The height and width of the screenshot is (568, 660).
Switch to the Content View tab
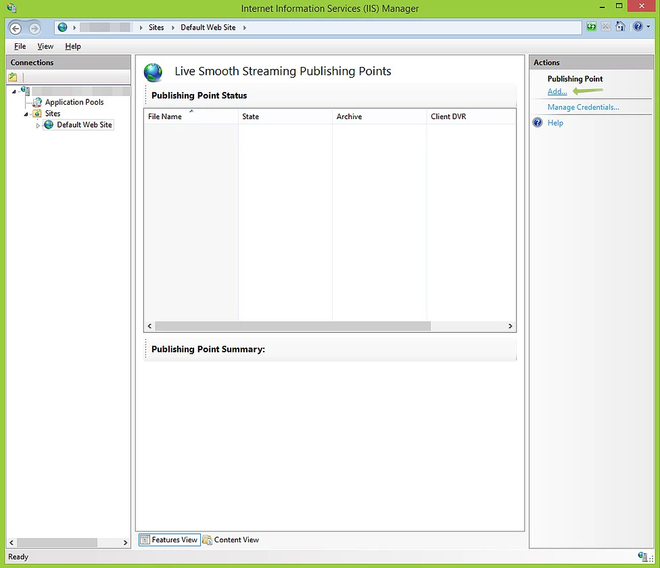coord(231,540)
